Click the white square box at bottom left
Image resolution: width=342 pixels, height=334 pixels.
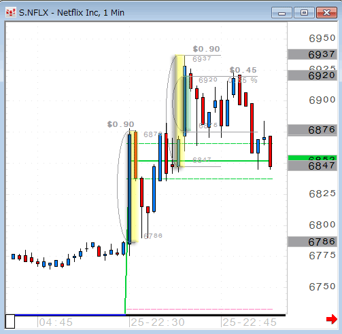point(10,321)
